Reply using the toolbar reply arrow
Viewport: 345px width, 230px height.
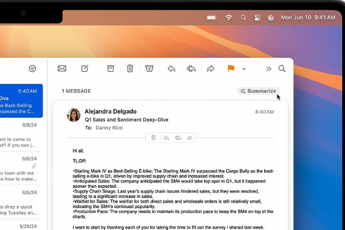pos(172,69)
